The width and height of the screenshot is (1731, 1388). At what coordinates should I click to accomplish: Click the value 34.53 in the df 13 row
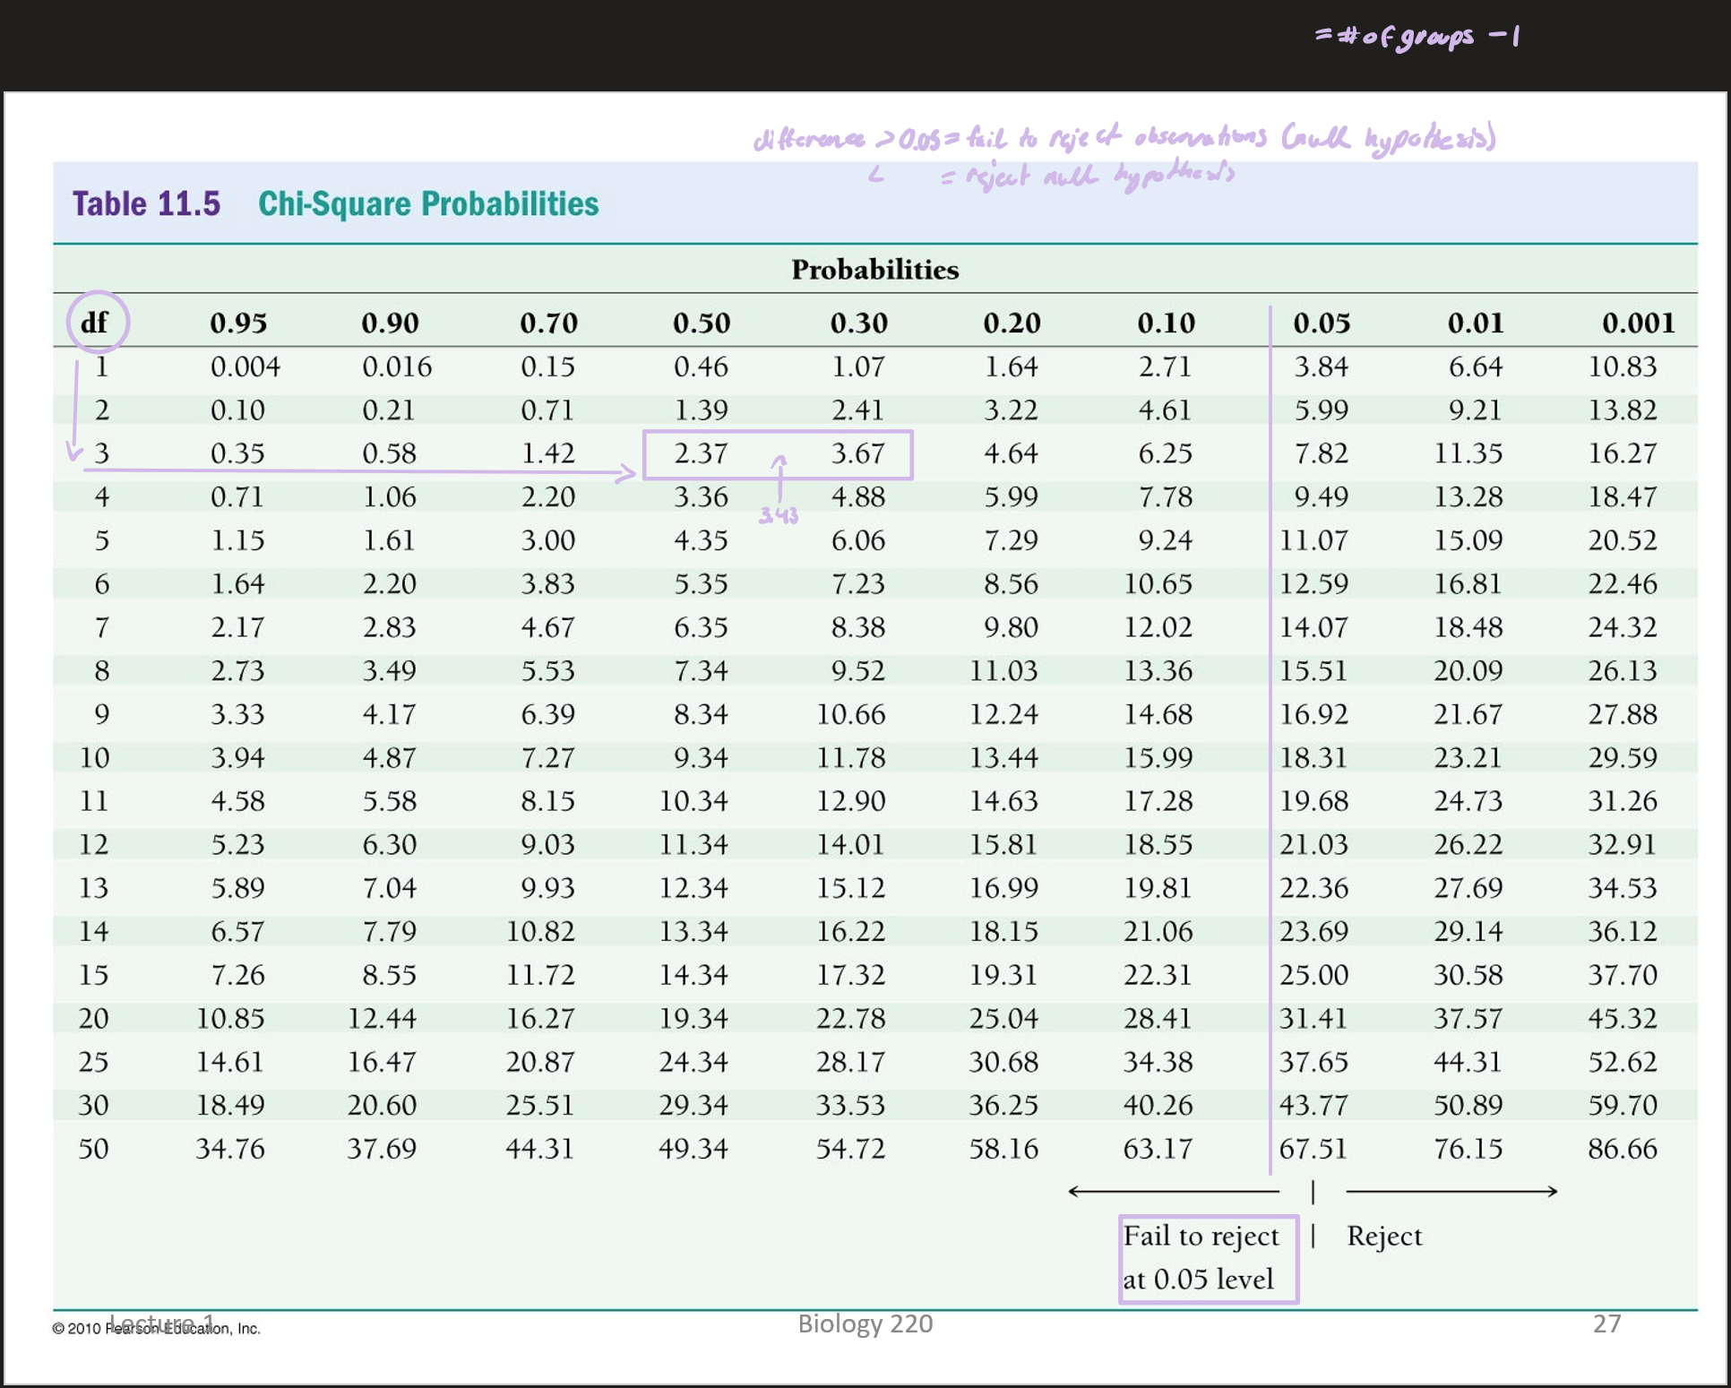(1623, 888)
